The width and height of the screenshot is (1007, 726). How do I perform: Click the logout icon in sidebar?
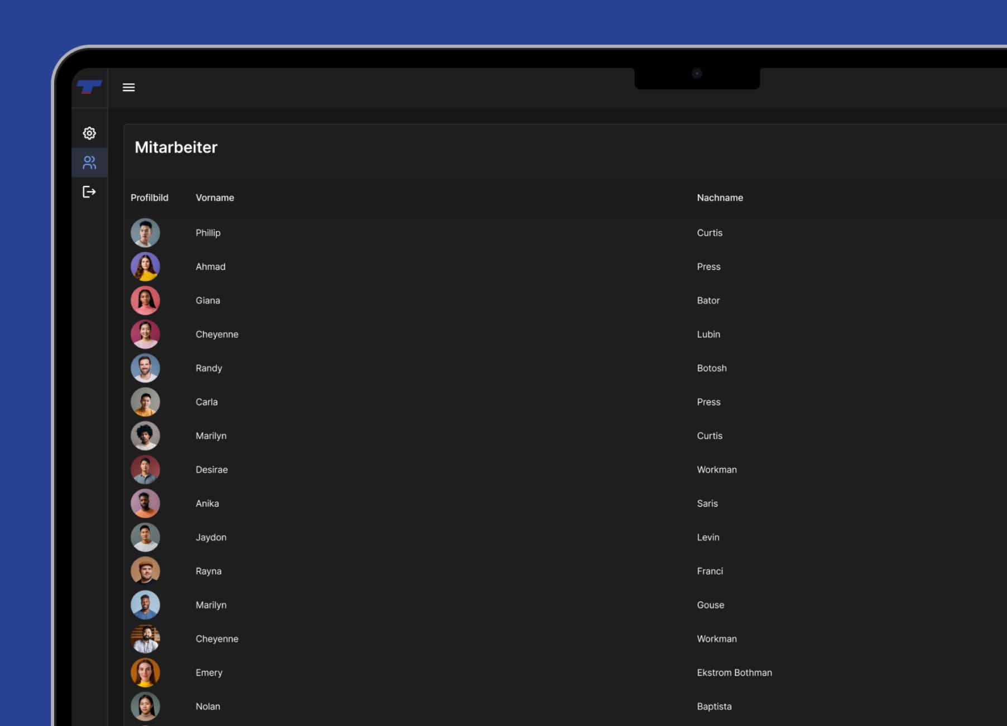[x=89, y=192]
